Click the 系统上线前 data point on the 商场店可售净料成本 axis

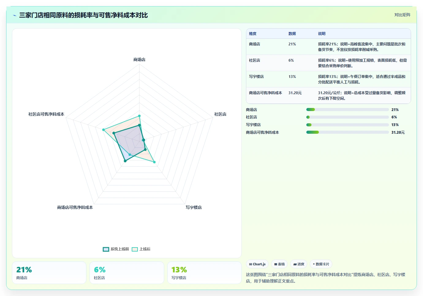[x=125, y=161]
